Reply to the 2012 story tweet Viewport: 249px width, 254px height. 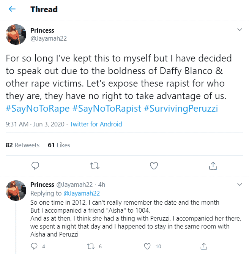pyautogui.click(x=35, y=246)
